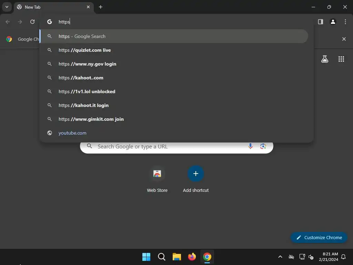Select 'https //kahoot..com' suggestion
This screenshot has height=265, width=353.
click(174, 78)
